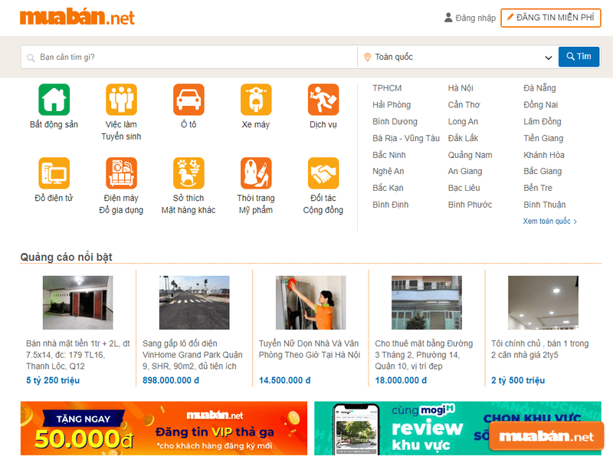Pick Khánh Hòa in the province list
The height and width of the screenshot is (460, 613).
coord(544,155)
